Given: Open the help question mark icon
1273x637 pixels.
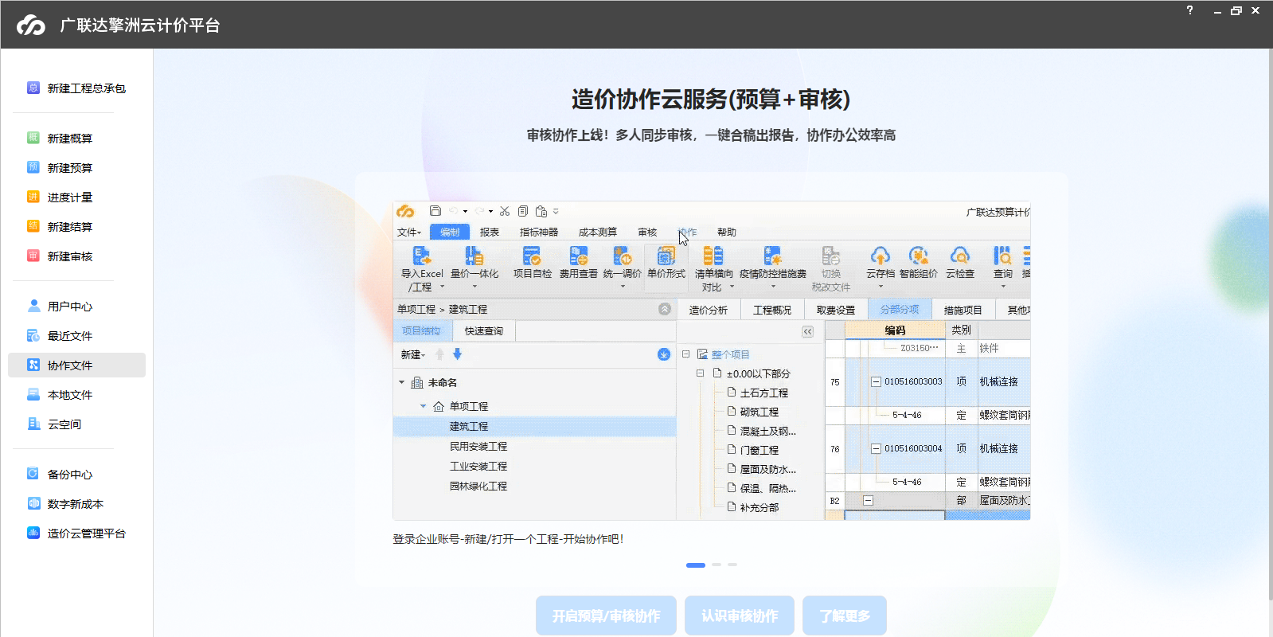Looking at the screenshot, I should point(1189,10).
